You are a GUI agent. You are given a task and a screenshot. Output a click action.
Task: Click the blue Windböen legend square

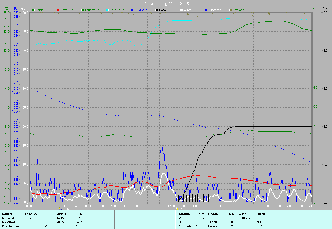tap(206, 10)
